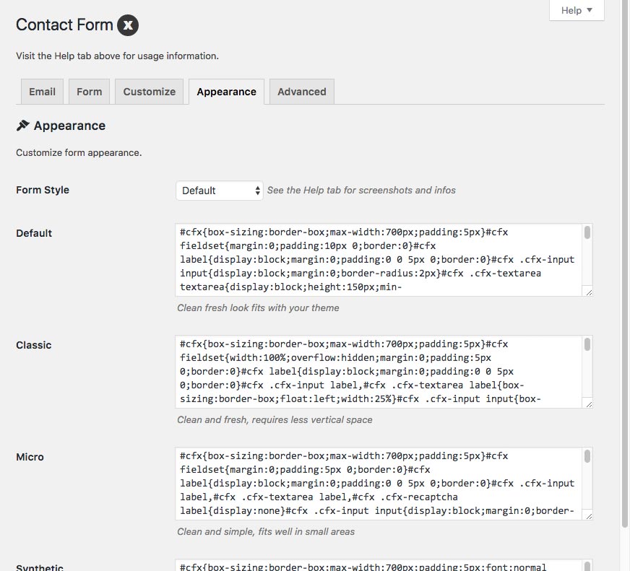Click the Micro textarea scrollbar
The width and height of the screenshot is (630, 571).
587,456
